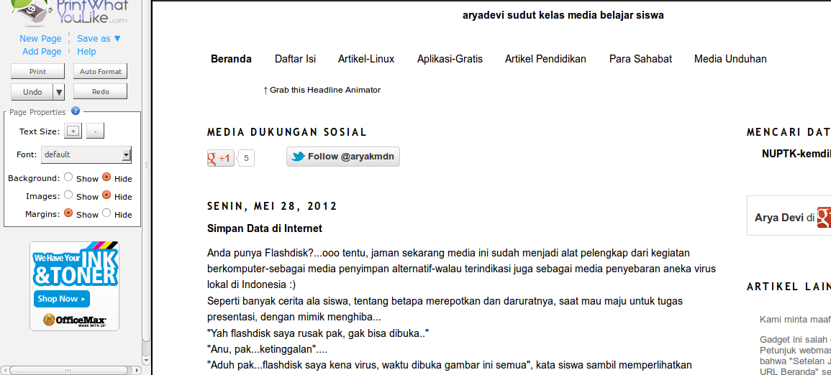Open the Undo history dropdown arrow
831x375 pixels.
59,91
